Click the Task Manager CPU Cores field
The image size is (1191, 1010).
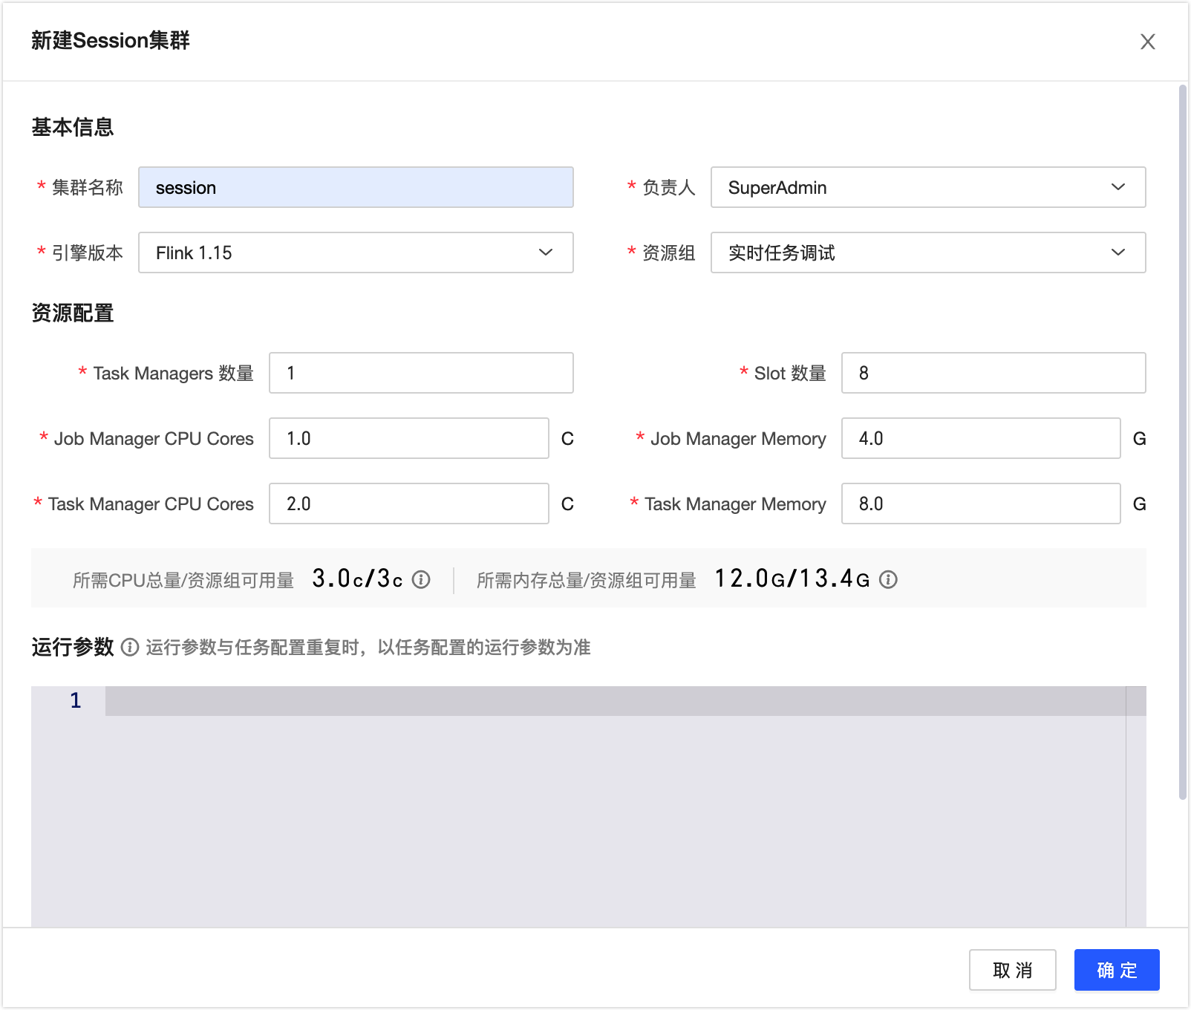tap(409, 504)
